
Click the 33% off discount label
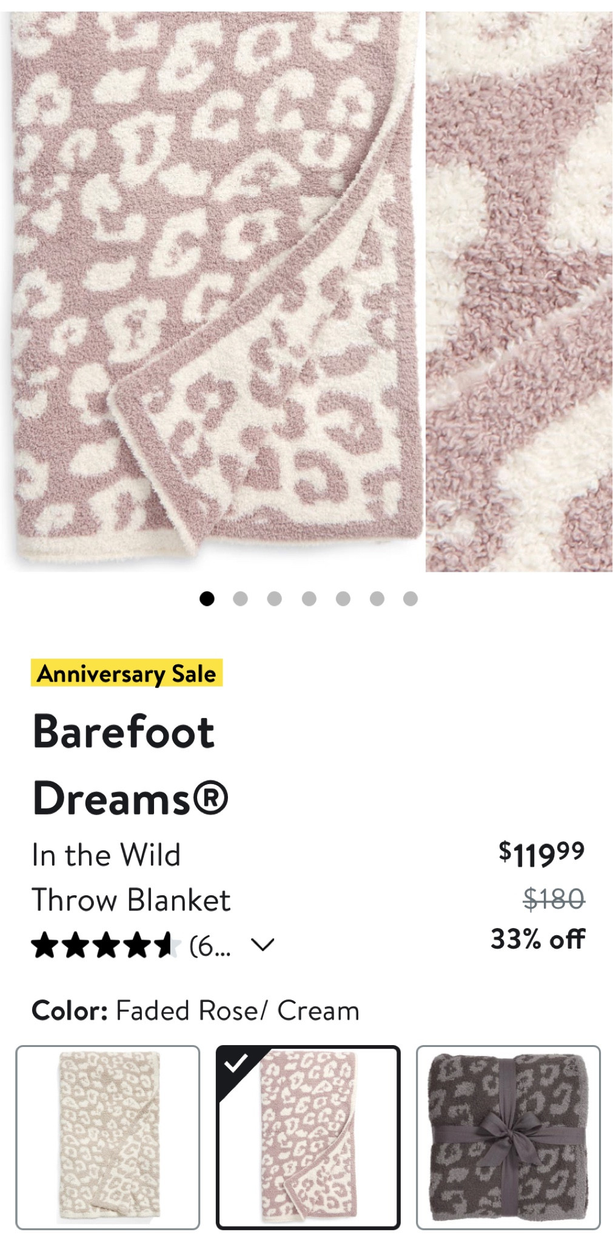coord(538,939)
